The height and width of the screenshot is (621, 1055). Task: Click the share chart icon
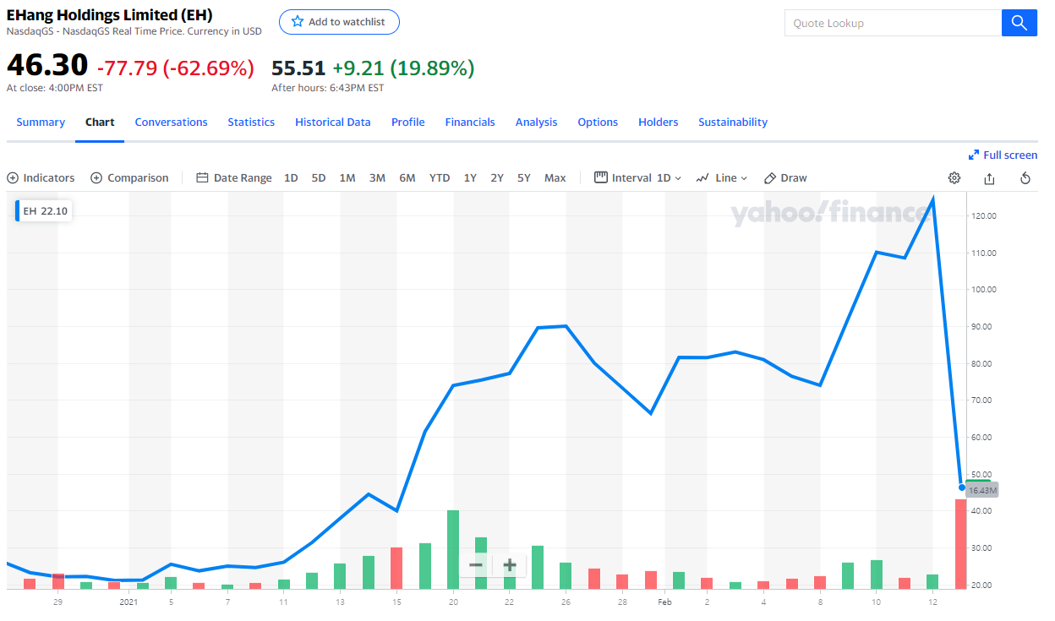(x=989, y=177)
